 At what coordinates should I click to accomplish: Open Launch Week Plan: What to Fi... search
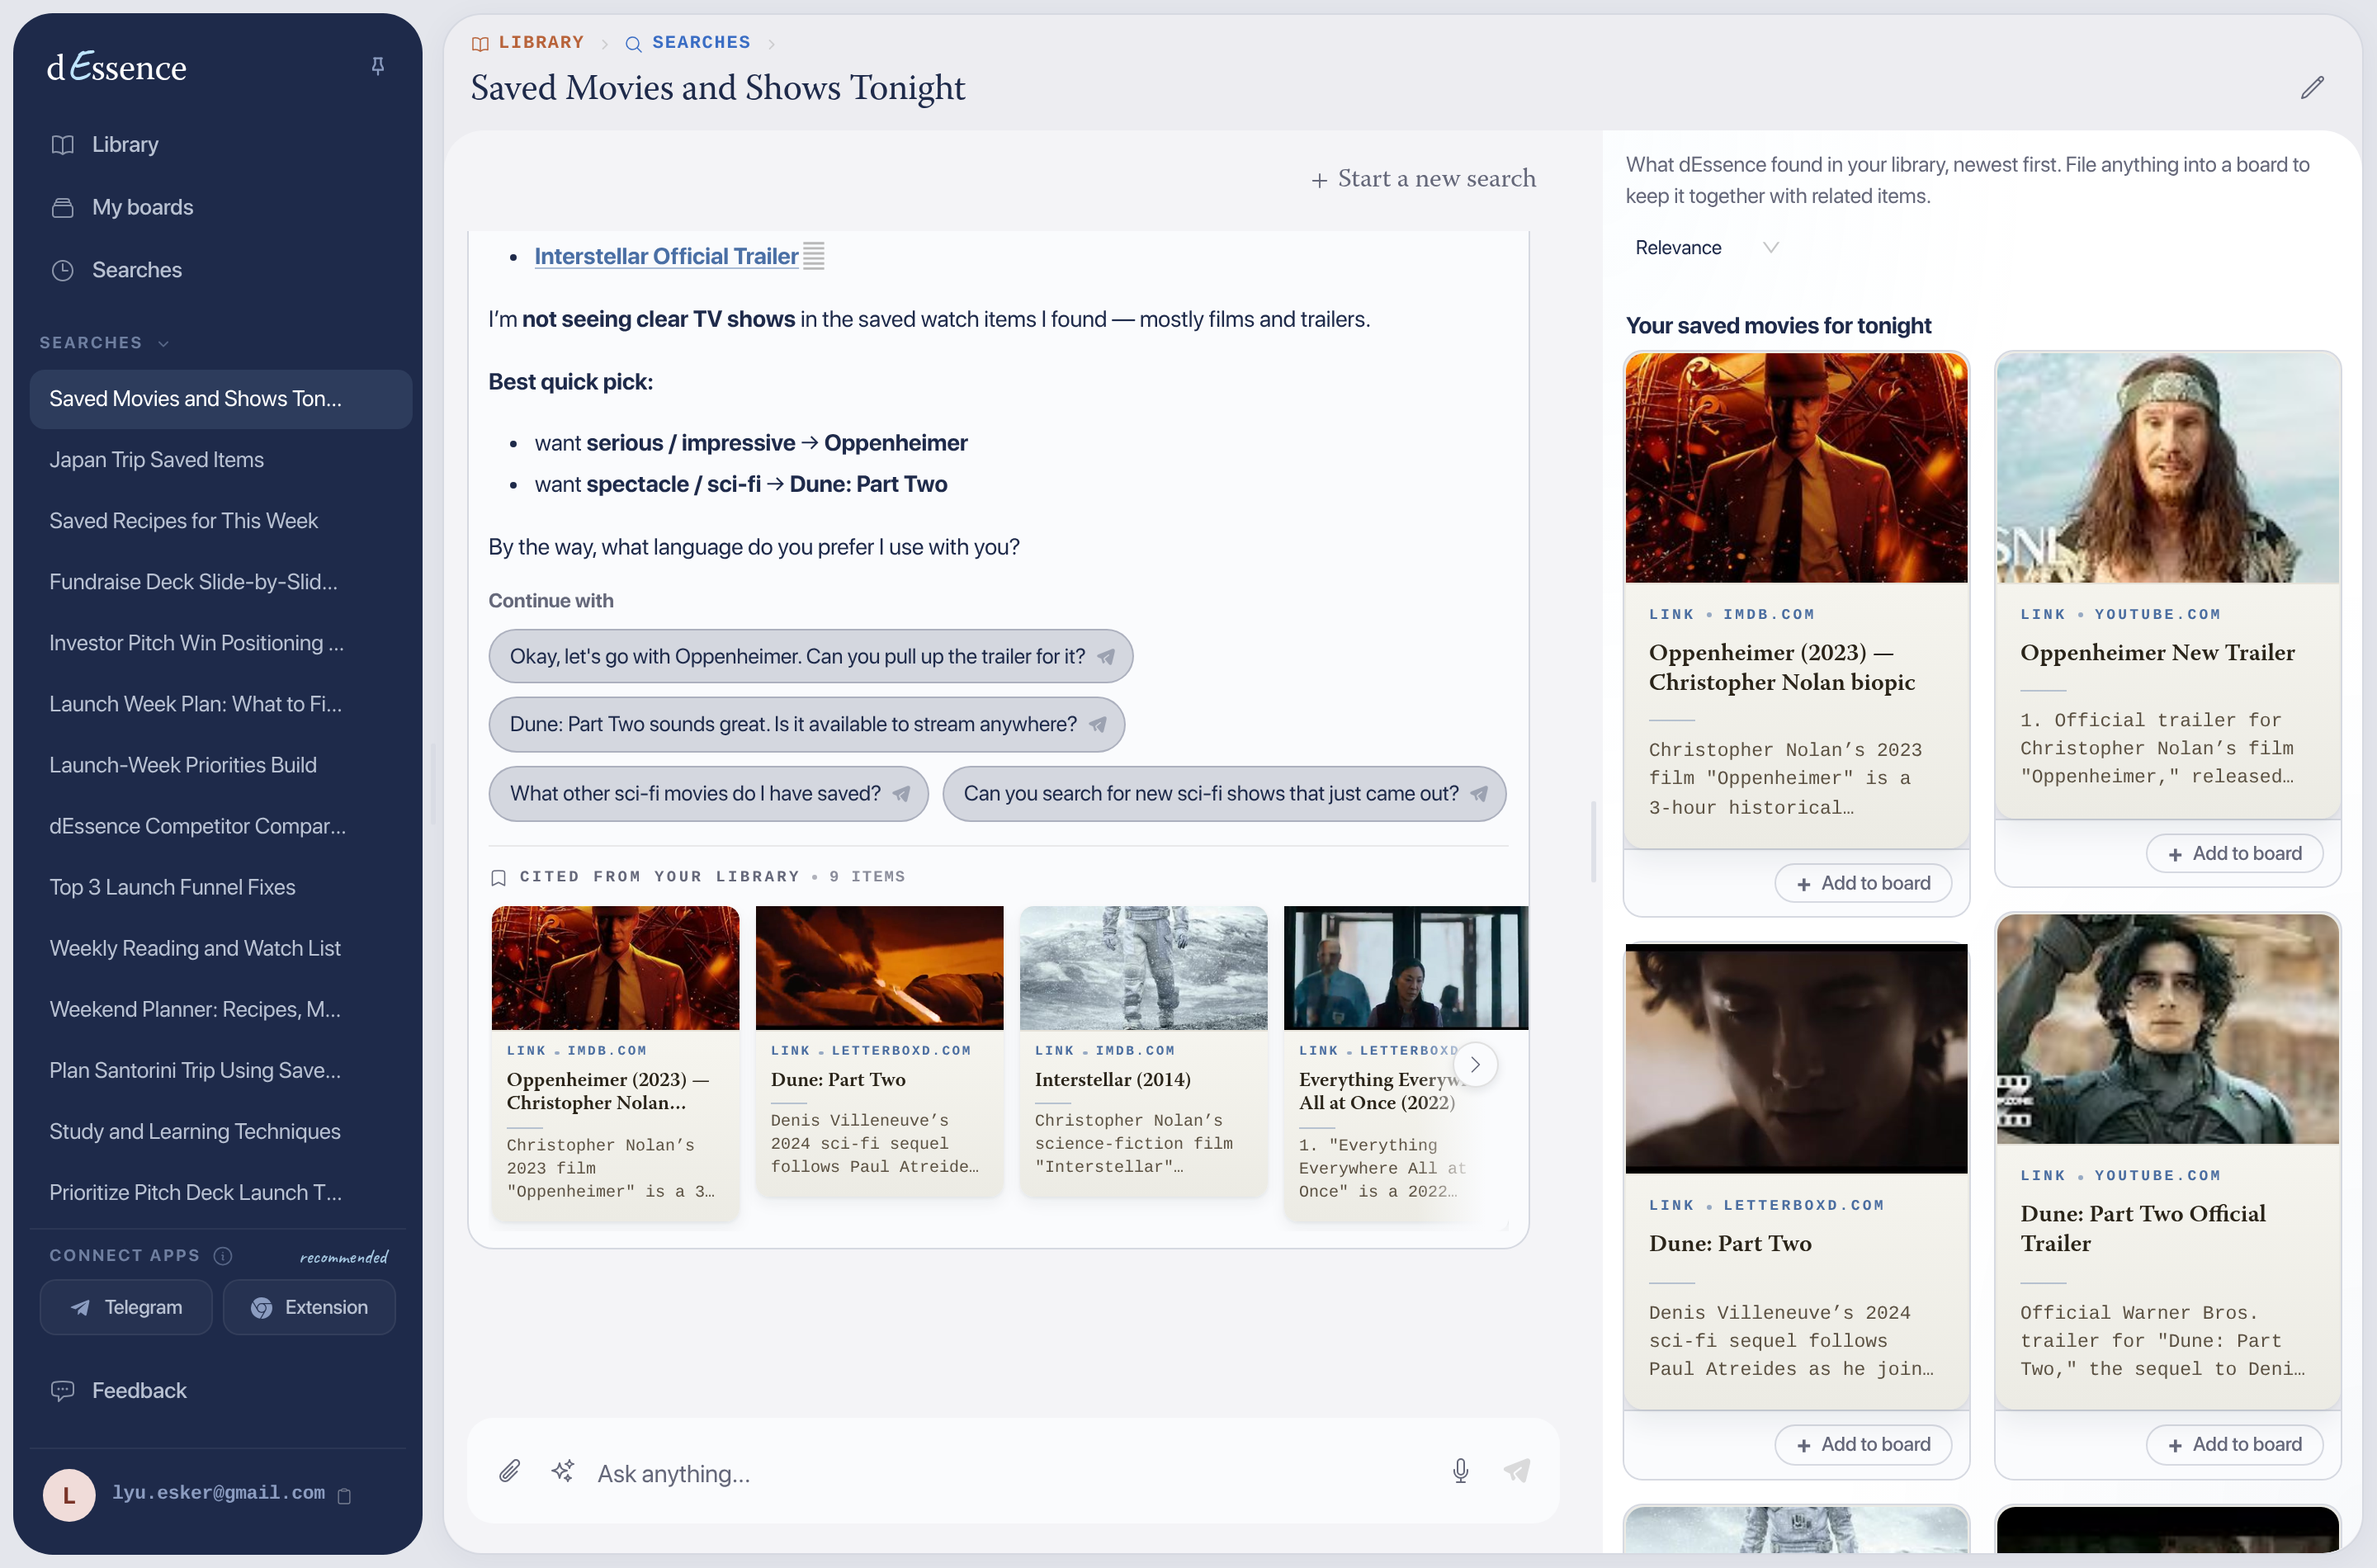coord(220,703)
